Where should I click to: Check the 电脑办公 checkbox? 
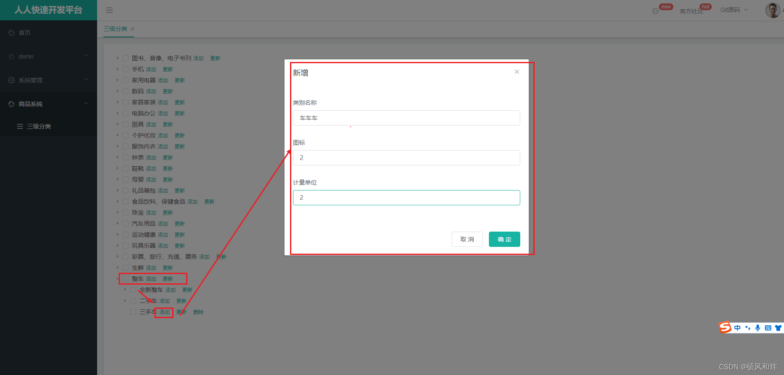point(126,113)
